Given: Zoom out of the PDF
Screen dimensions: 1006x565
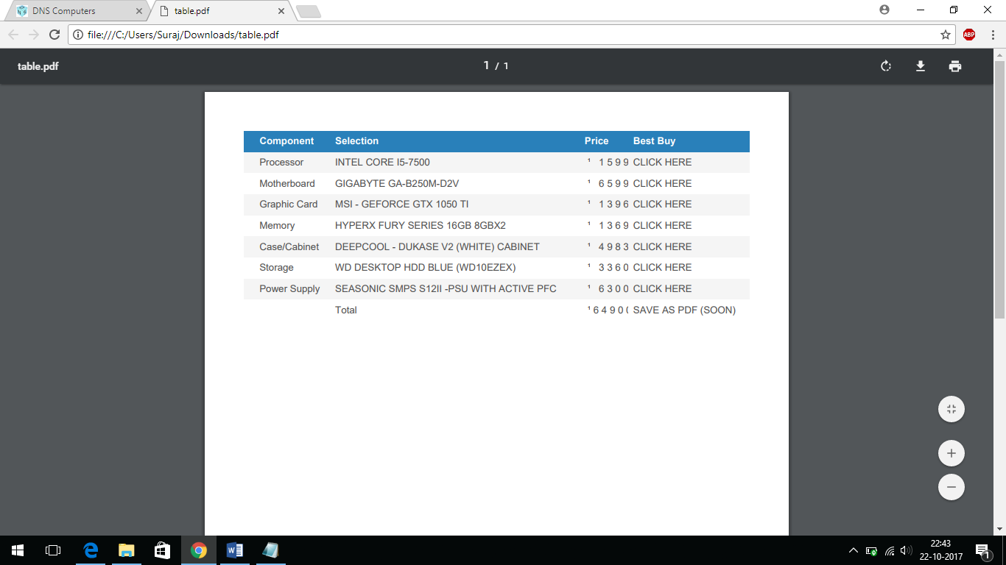Looking at the screenshot, I should pos(952,487).
